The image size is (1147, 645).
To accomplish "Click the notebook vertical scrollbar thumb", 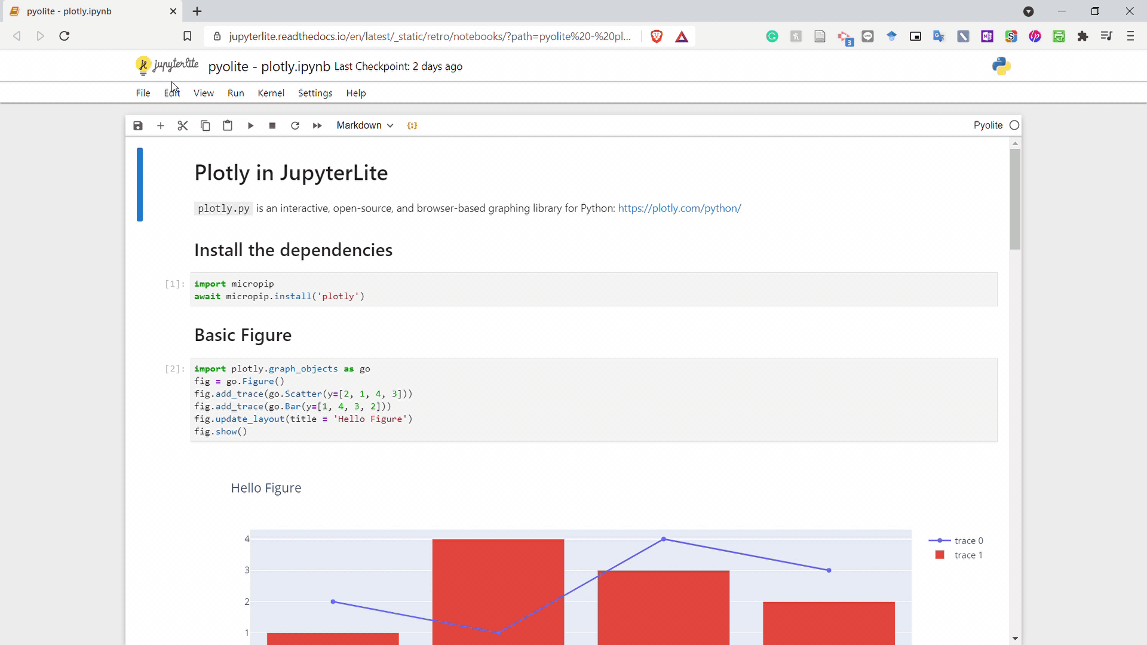I will [1015, 199].
